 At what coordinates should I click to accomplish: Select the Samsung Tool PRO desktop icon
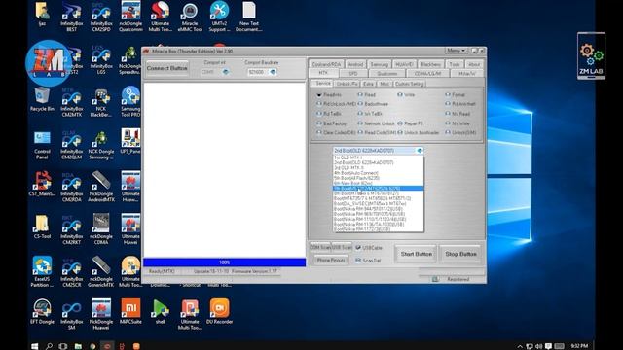click(x=130, y=102)
